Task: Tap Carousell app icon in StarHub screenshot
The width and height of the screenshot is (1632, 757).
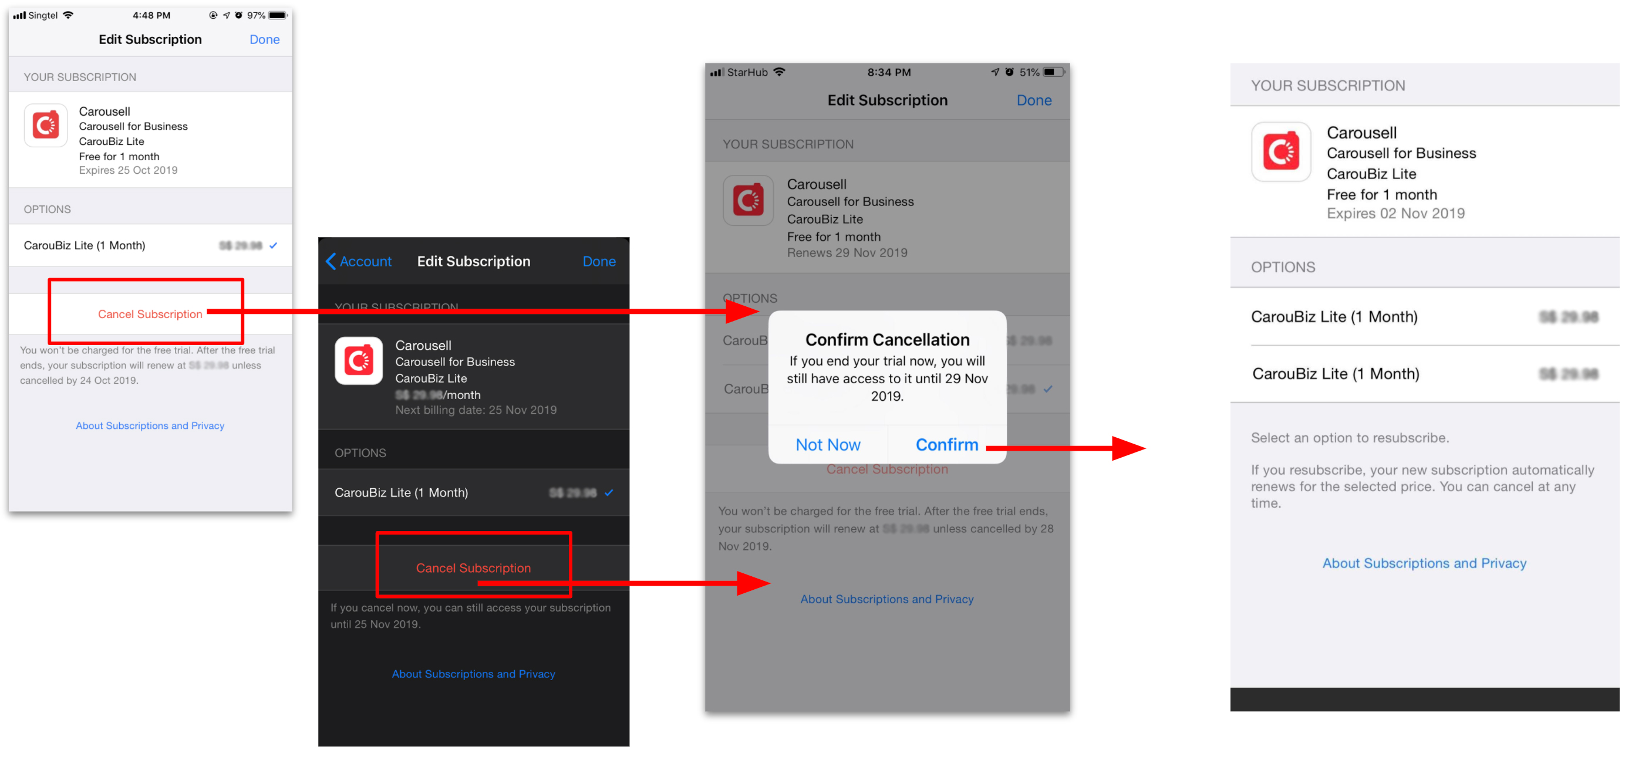Action: 748,200
